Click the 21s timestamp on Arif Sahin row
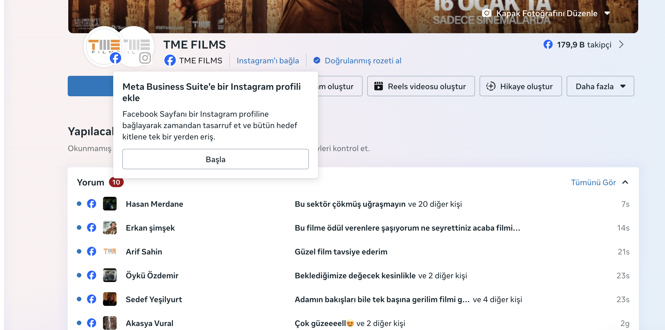 tap(623, 252)
